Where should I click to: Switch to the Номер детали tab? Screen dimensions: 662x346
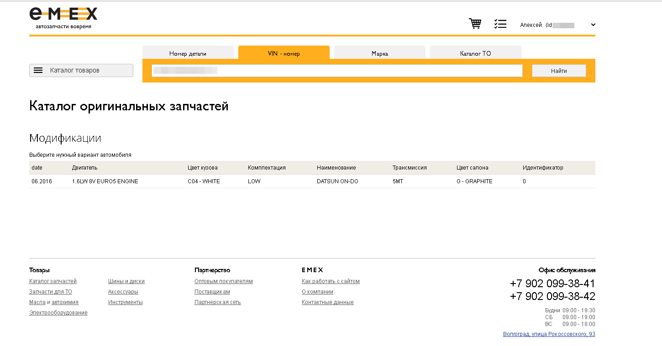pyautogui.click(x=188, y=53)
